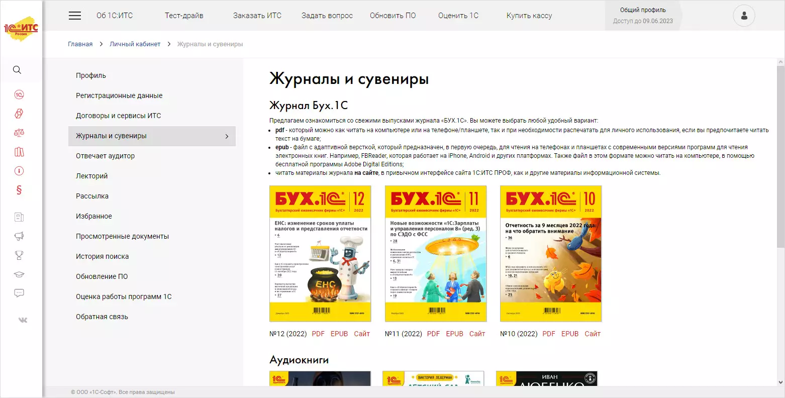Click the trophy cup sidebar icon
The height and width of the screenshot is (398, 785).
click(19, 255)
